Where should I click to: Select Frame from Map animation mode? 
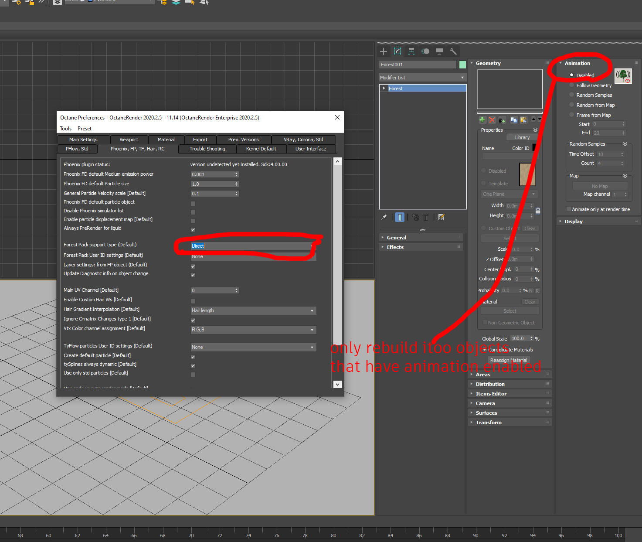click(x=572, y=115)
